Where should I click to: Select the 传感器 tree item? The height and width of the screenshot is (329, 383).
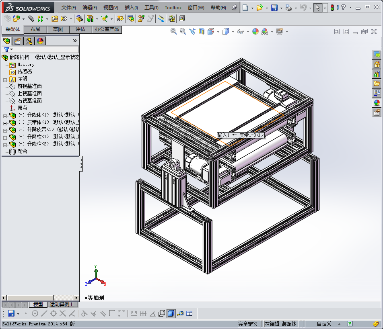(x=25, y=72)
